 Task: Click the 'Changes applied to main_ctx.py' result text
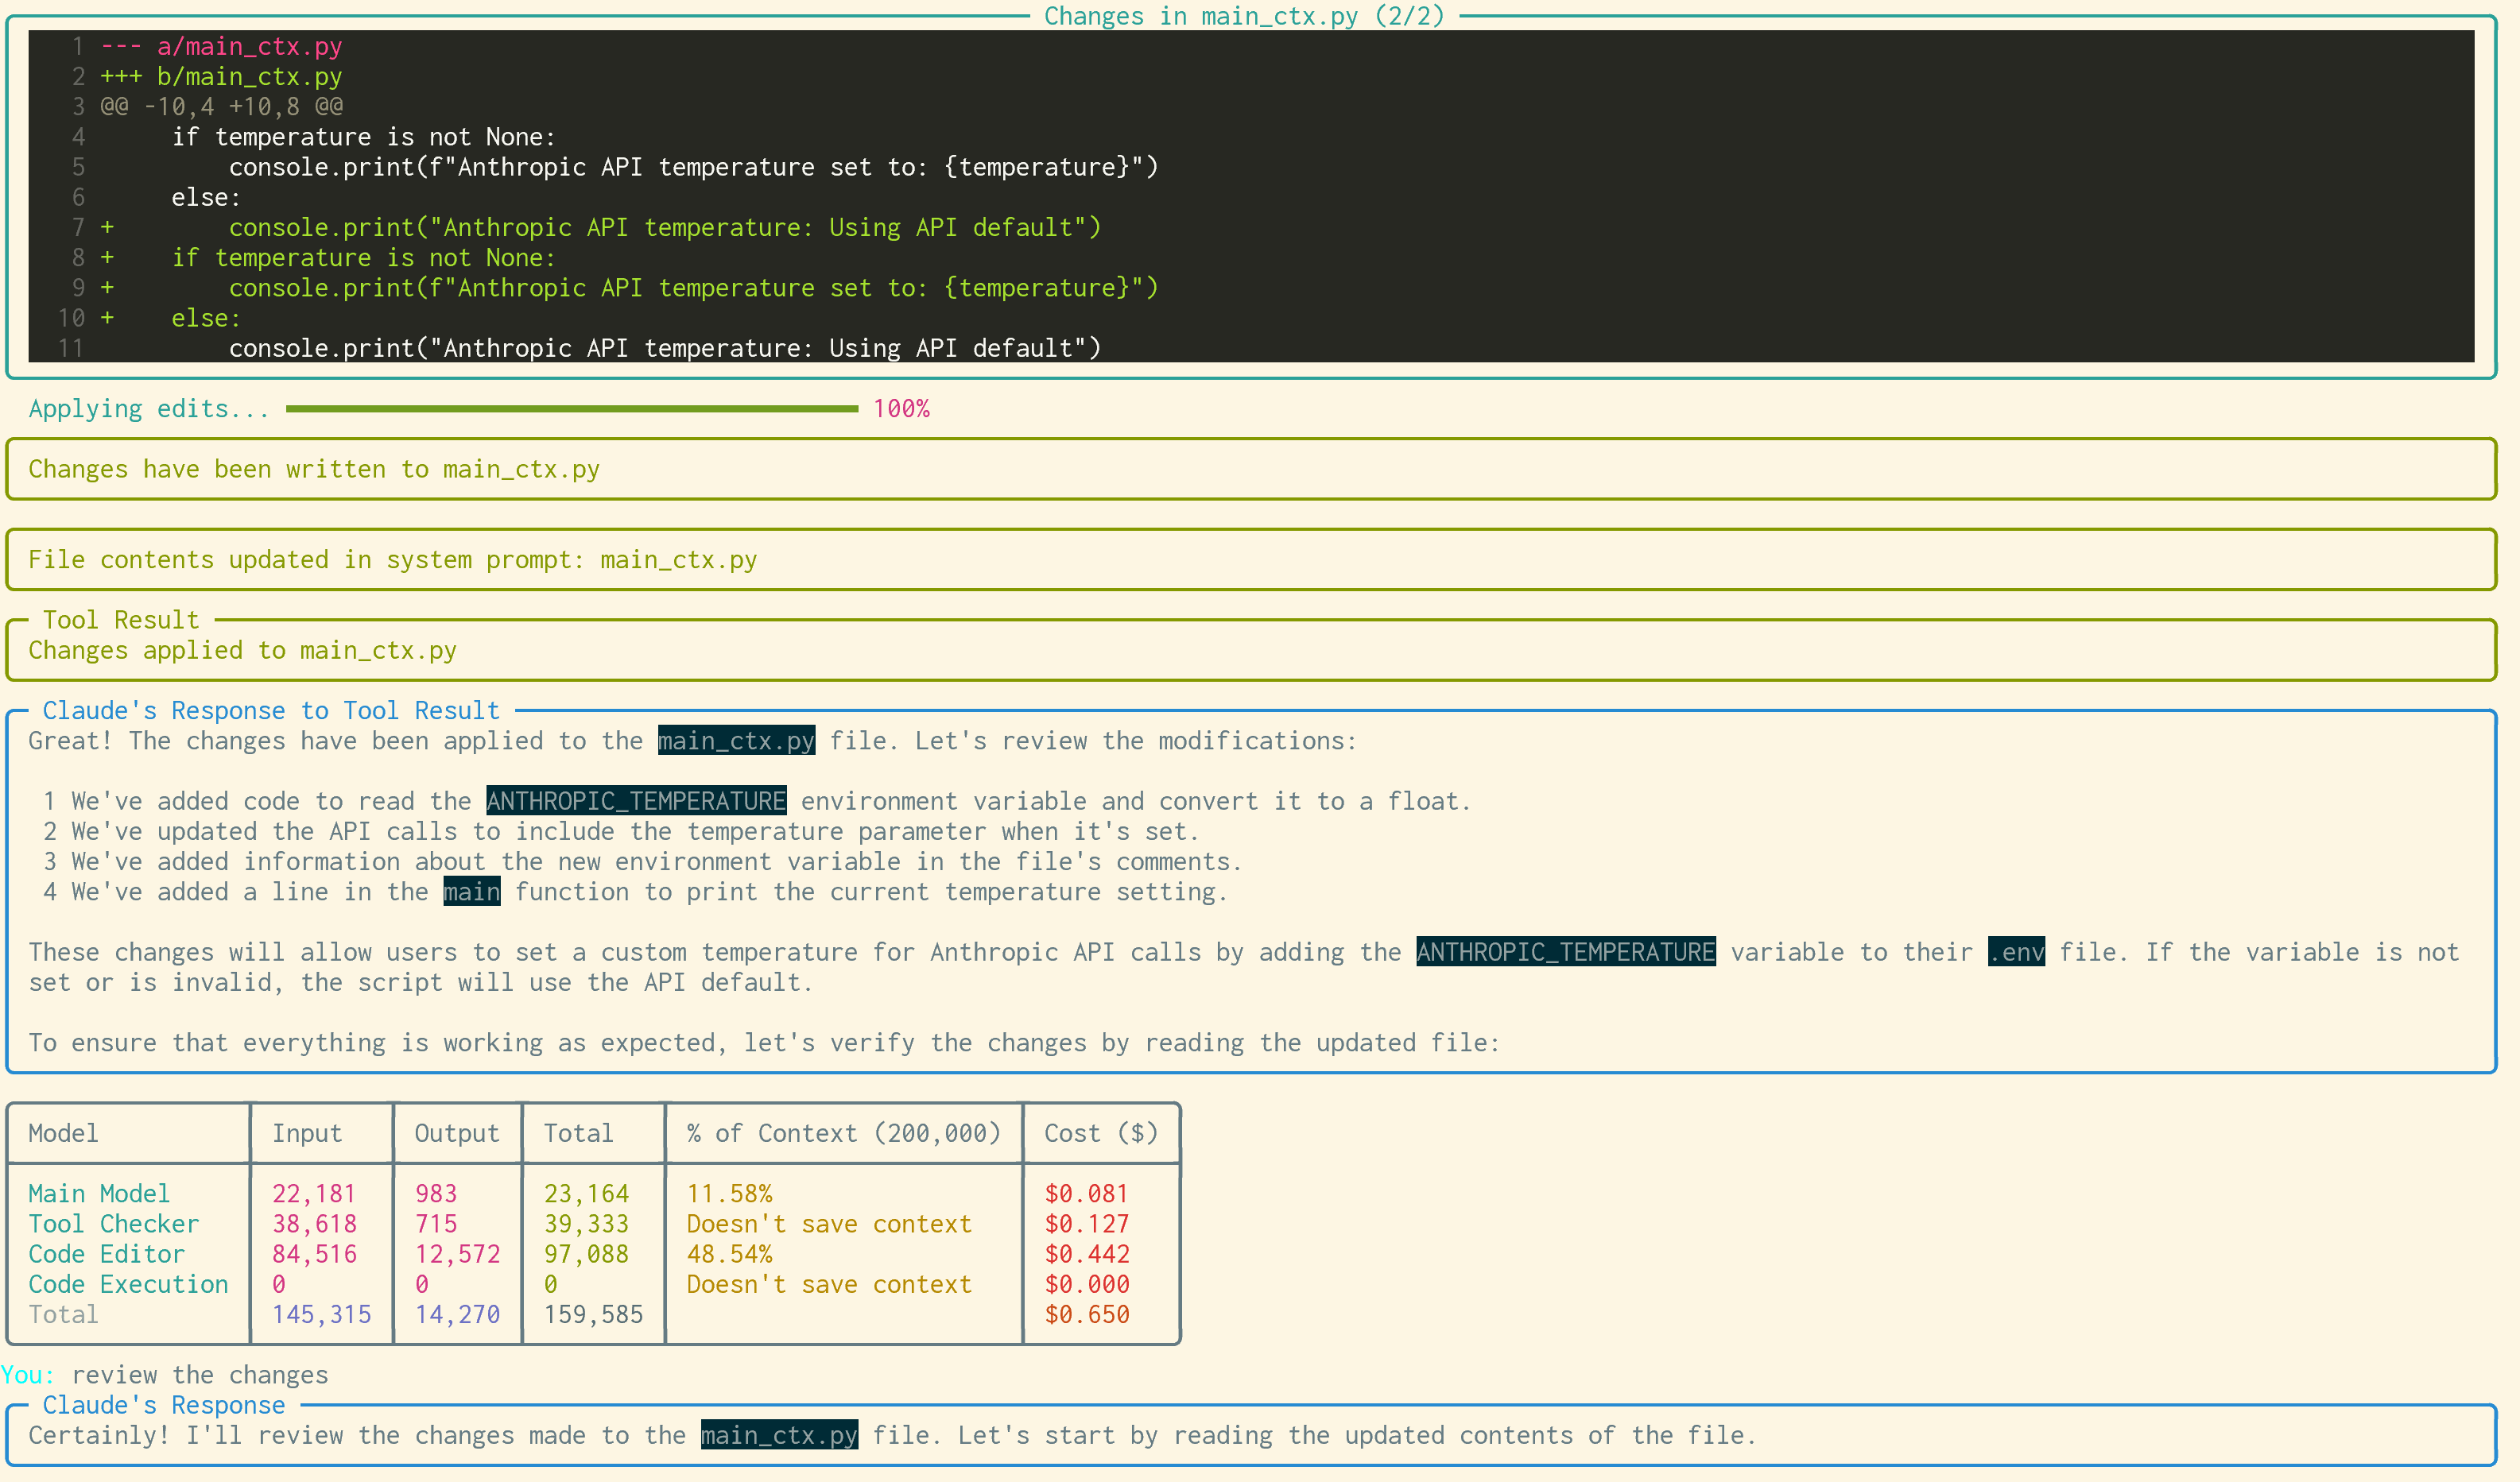[x=242, y=649]
